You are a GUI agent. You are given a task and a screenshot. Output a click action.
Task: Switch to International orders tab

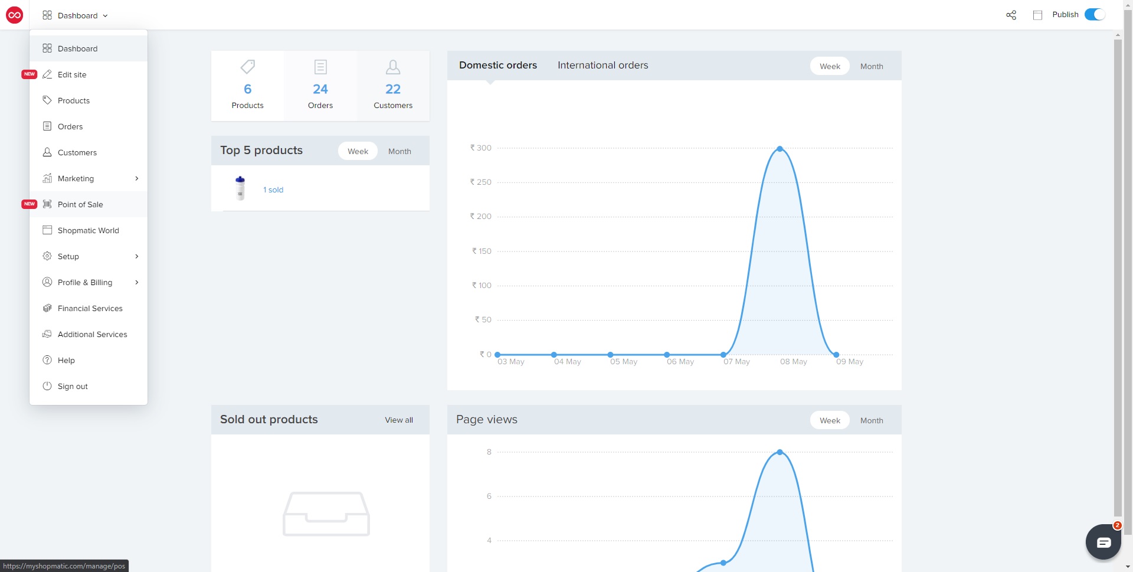pos(602,66)
